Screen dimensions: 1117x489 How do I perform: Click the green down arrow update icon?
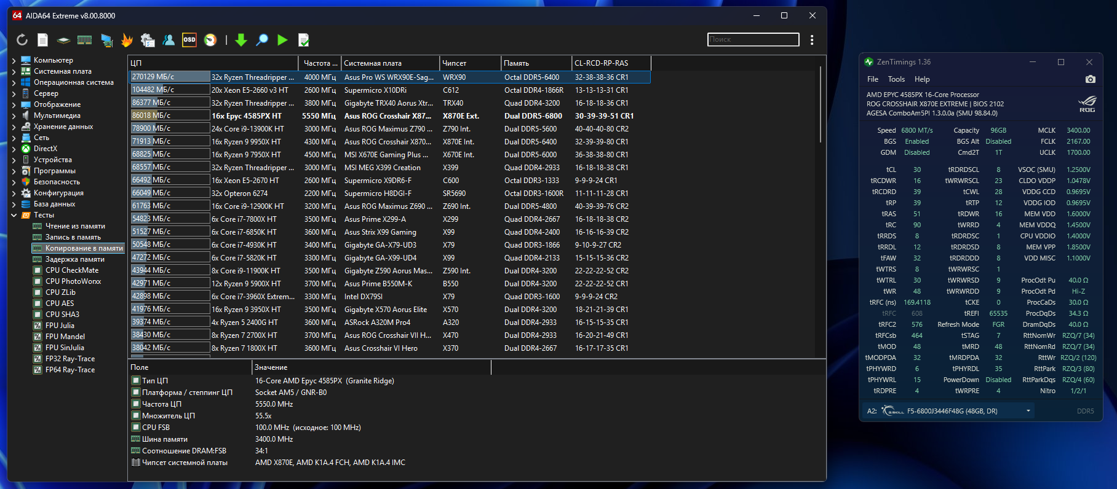point(241,40)
